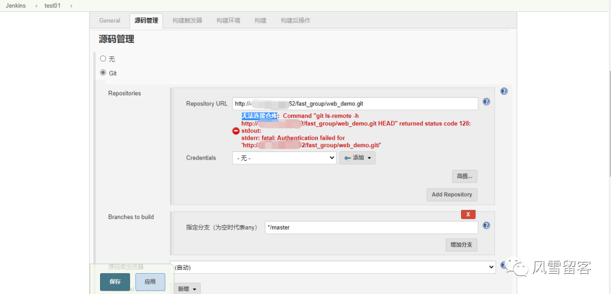The width and height of the screenshot is (611, 294).
Task: Switch to the 源码管理 tab
Action: tap(147, 21)
